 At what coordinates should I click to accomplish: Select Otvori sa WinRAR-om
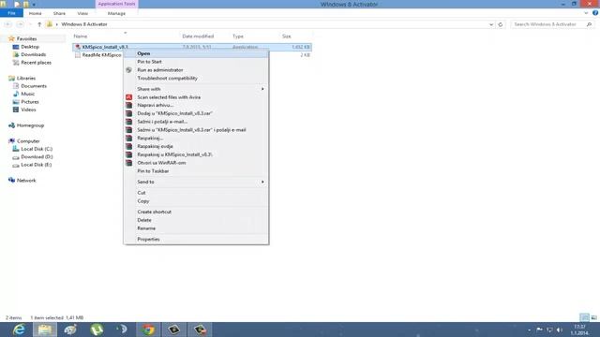[x=196, y=163]
